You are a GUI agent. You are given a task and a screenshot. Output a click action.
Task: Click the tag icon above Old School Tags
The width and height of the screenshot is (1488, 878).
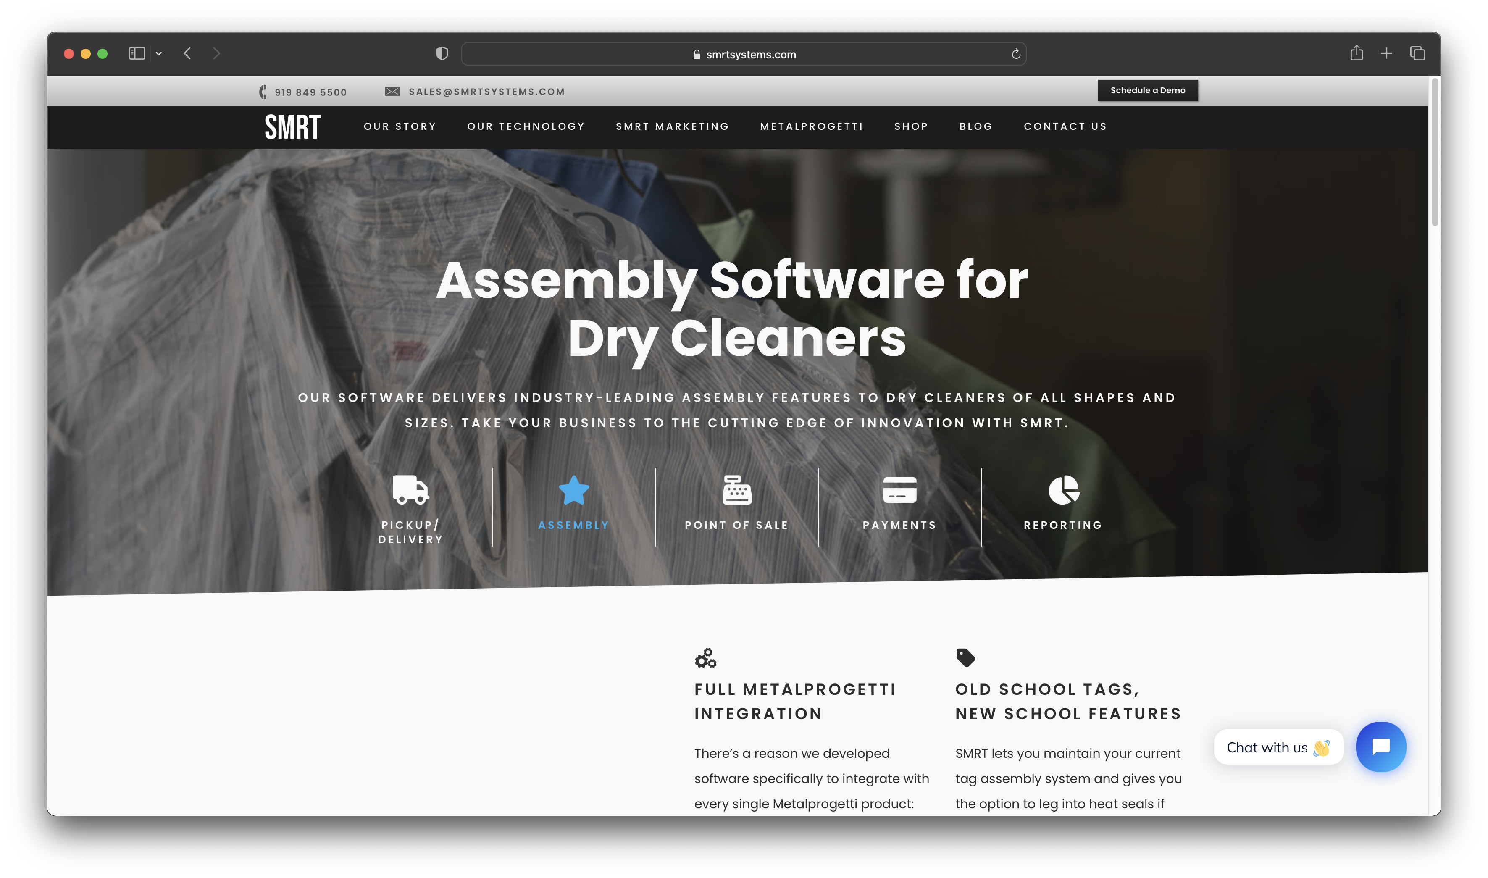pyautogui.click(x=965, y=658)
